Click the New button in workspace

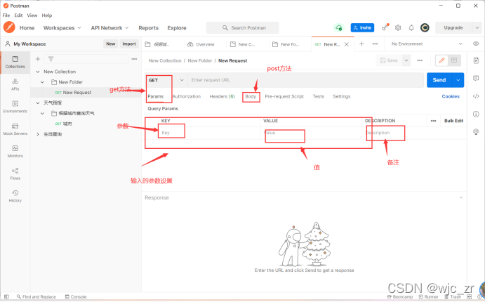coord(110,44)
